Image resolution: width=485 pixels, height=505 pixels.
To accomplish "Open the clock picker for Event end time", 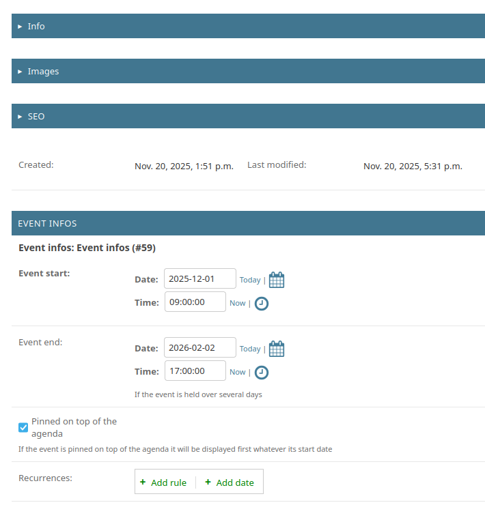I will [262, 373].
